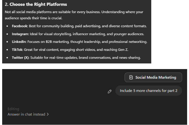Click the chevron next to Answer in chat instead
The image size is (189, 125).
48,114
